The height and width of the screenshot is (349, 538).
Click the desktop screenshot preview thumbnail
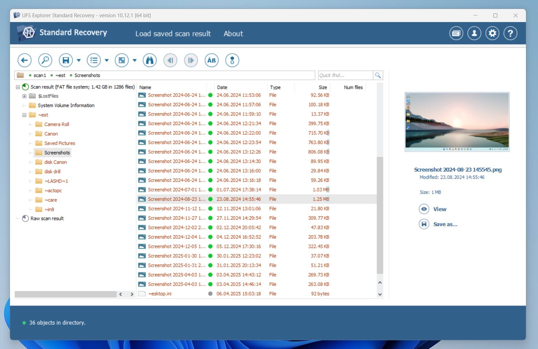point(457,122)
